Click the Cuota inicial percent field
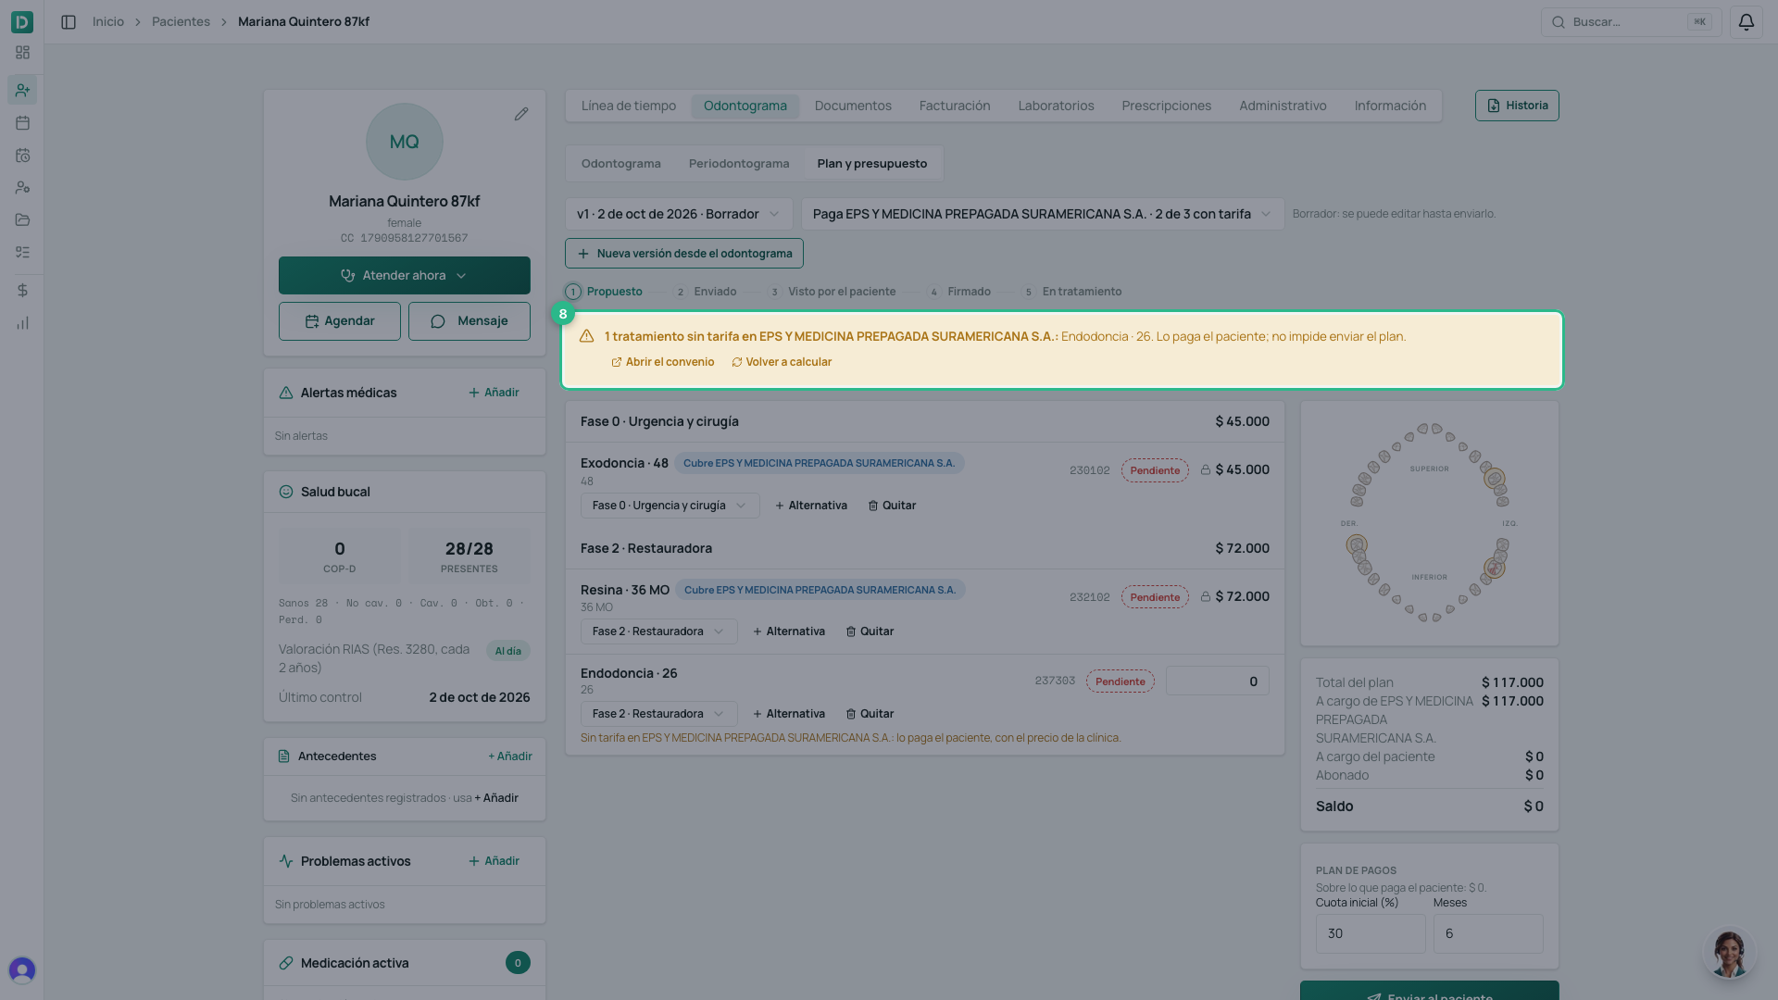Image resolution: width=1778 pixels, height=1000 pixels. (1370, 933)
